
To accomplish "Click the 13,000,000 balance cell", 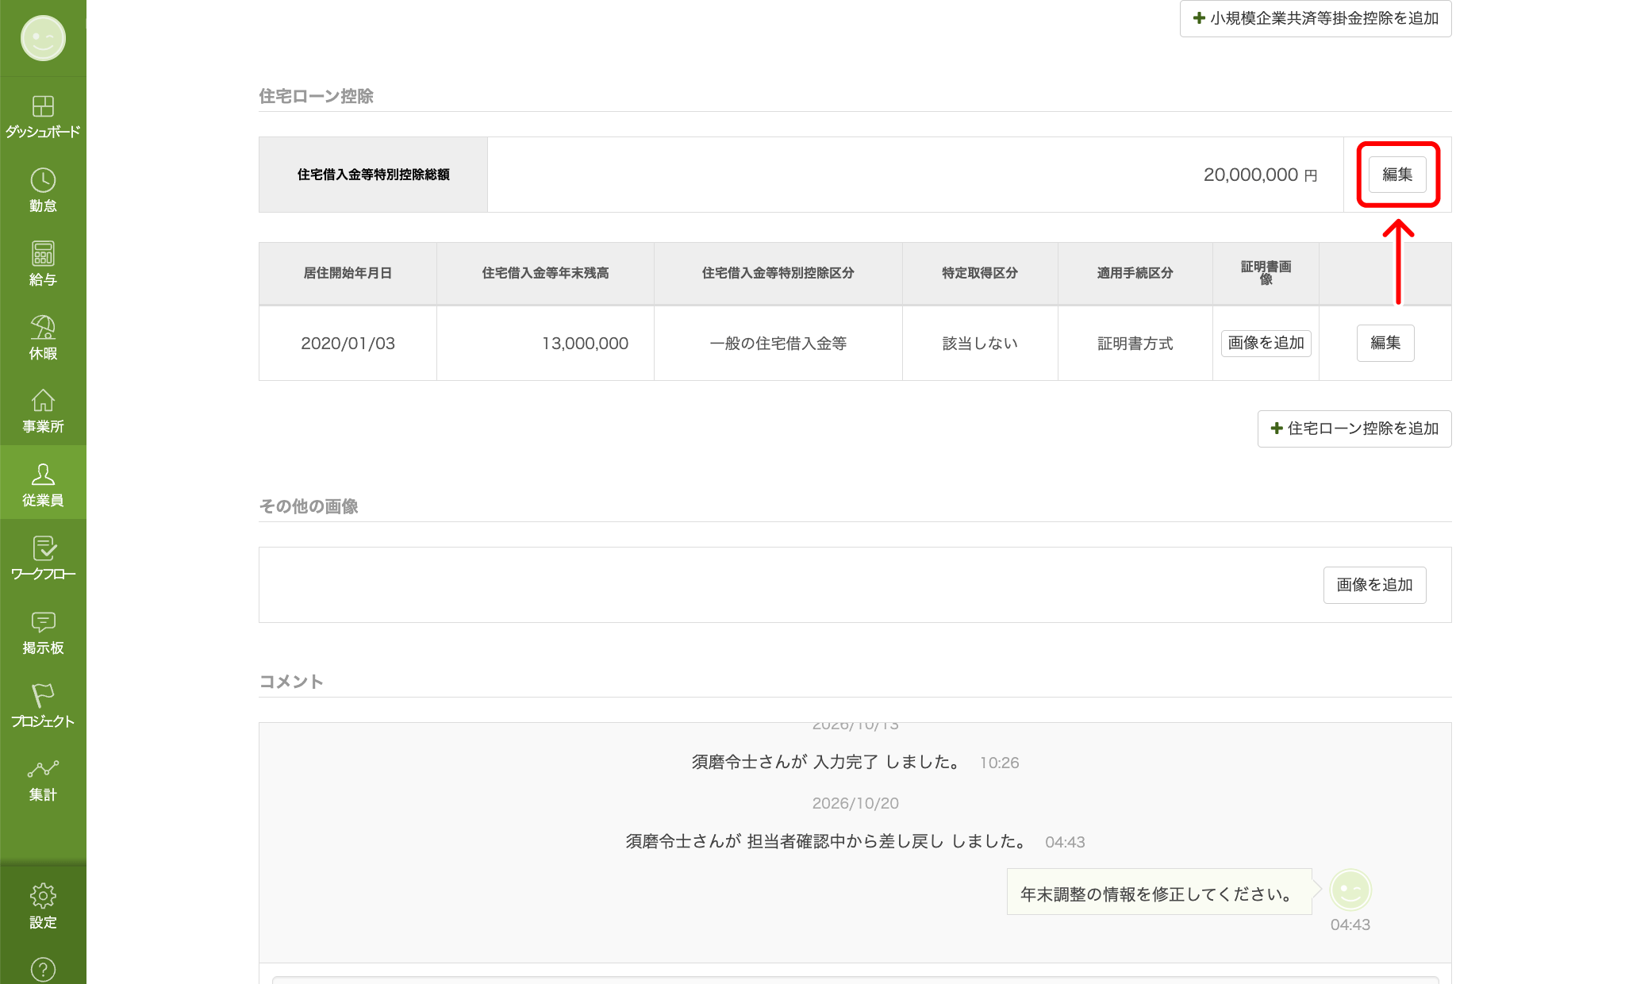I will 545,344.
